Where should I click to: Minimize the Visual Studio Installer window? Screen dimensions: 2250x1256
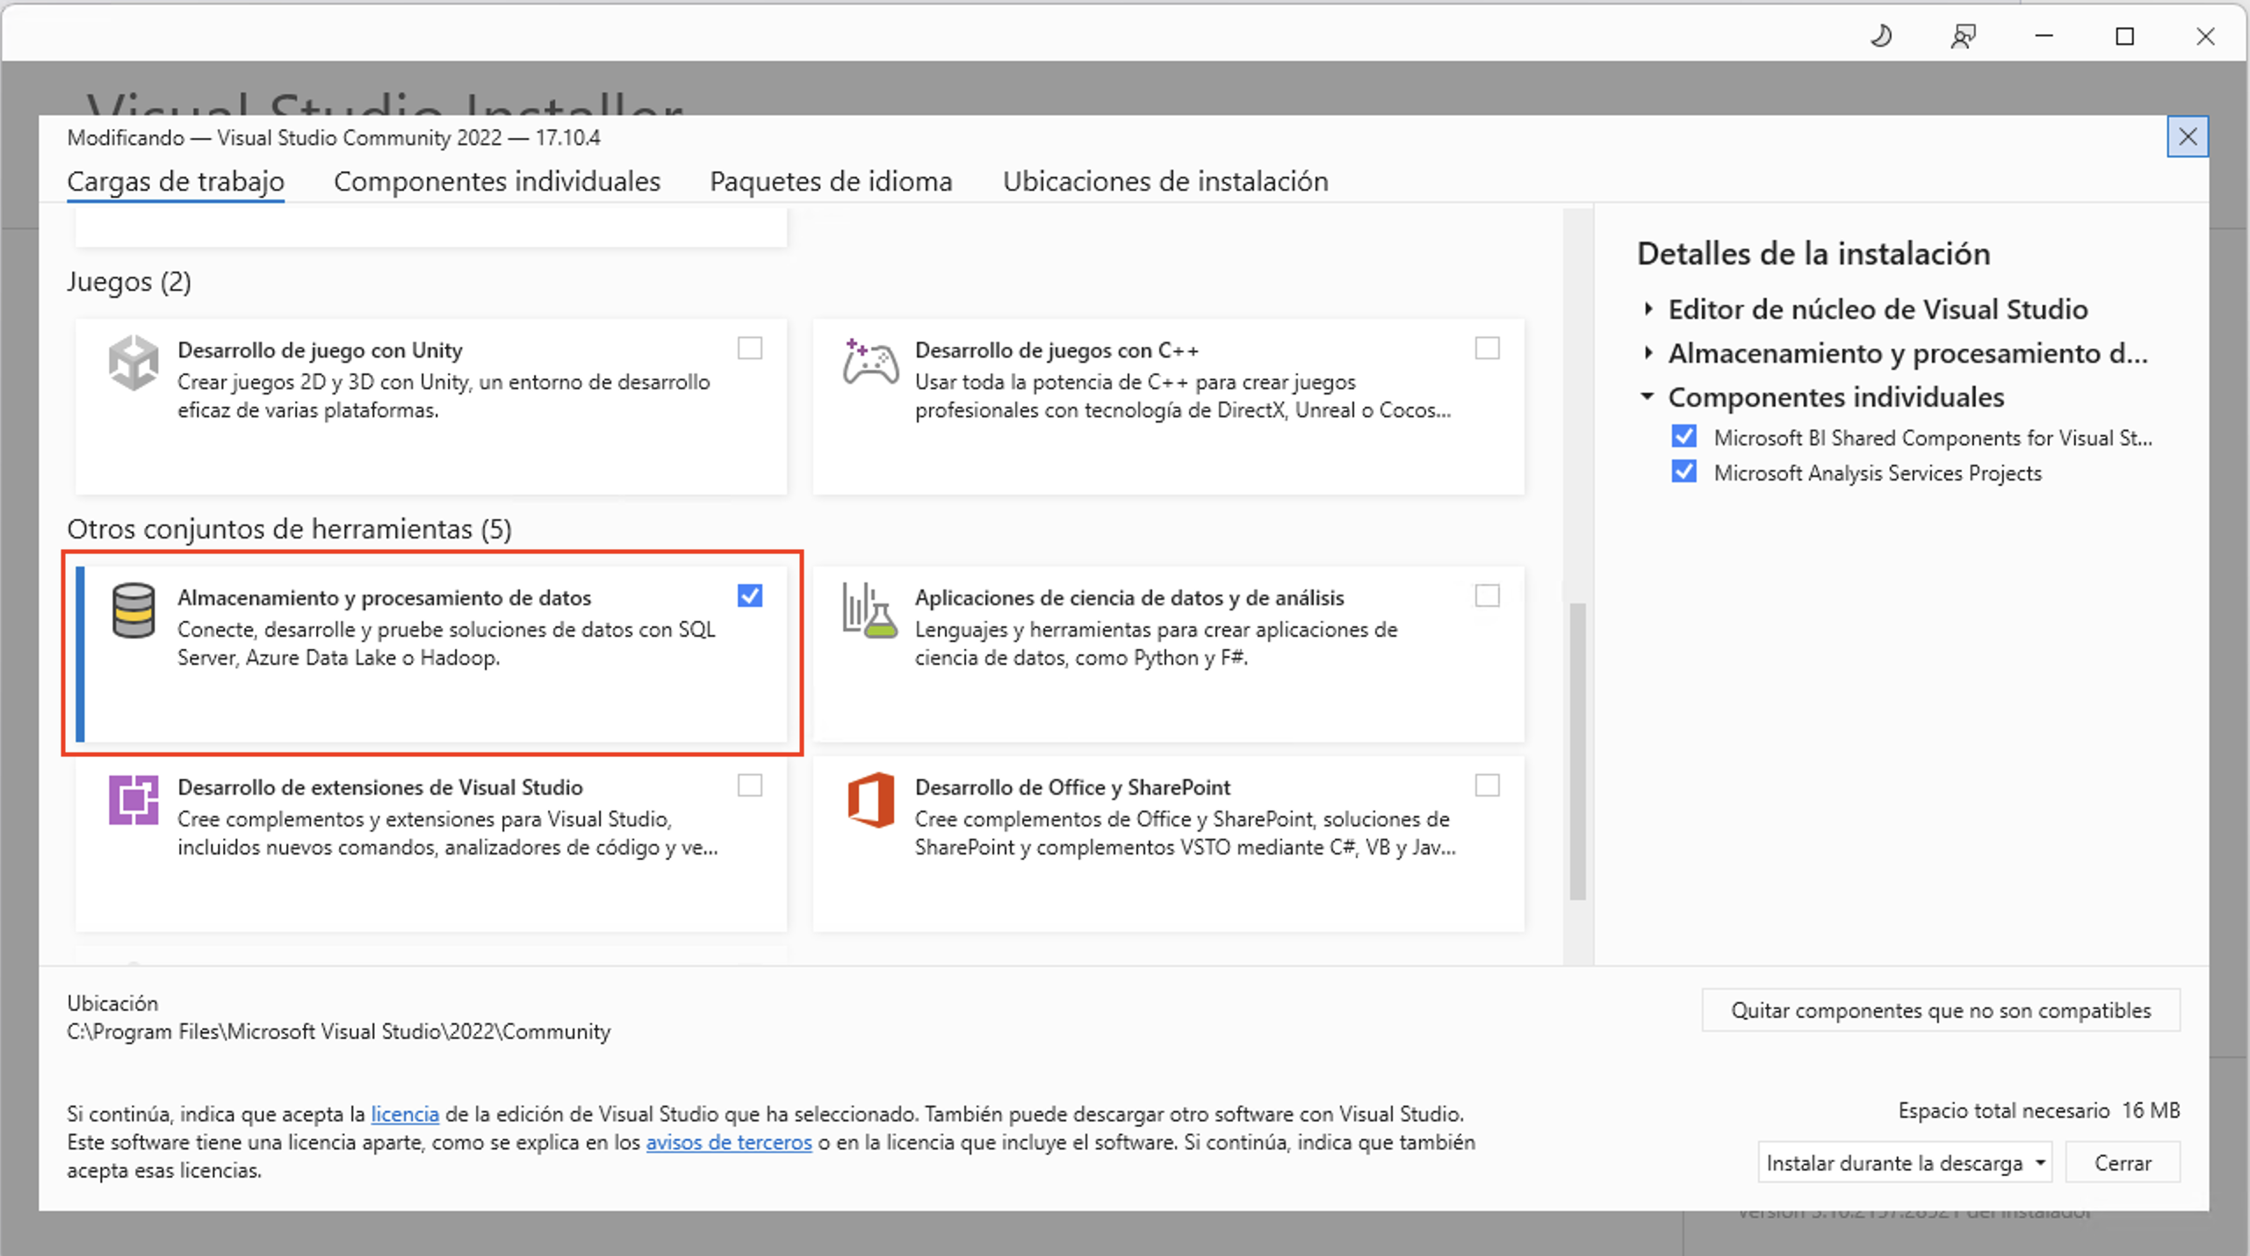(2044, 36)
